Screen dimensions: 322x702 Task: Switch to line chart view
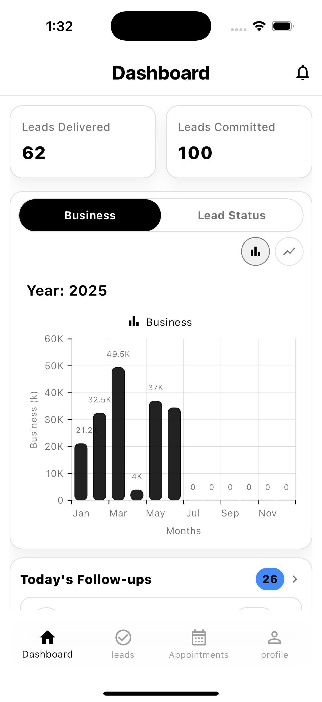click(289, 251)
